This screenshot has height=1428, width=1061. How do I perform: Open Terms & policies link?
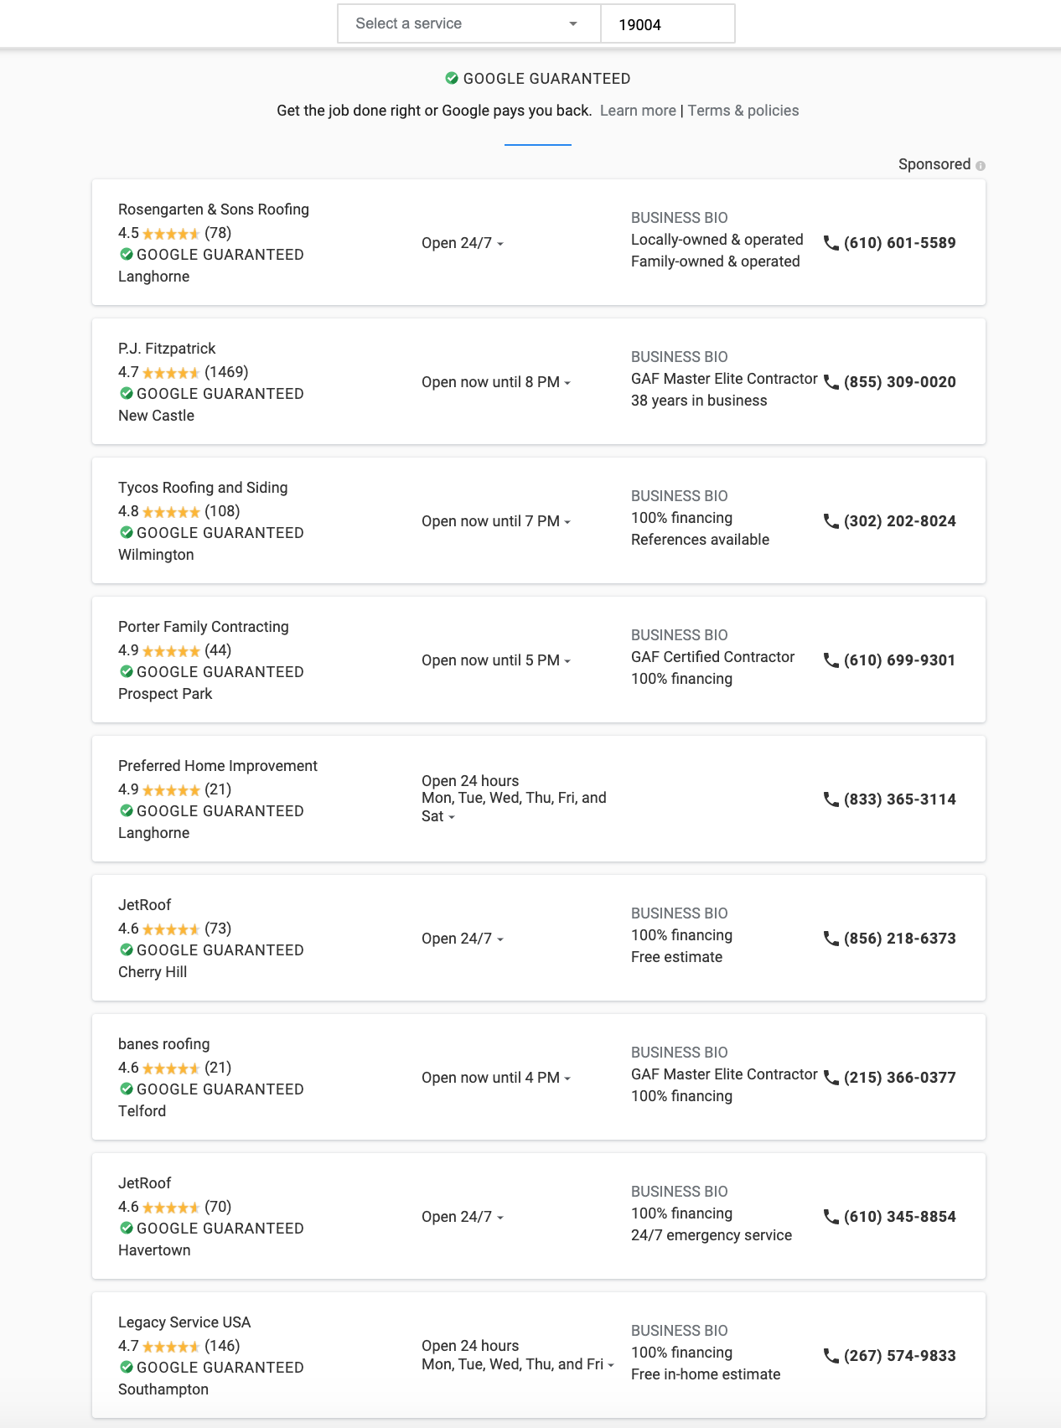pyautogui.click(x=743, y=111)
